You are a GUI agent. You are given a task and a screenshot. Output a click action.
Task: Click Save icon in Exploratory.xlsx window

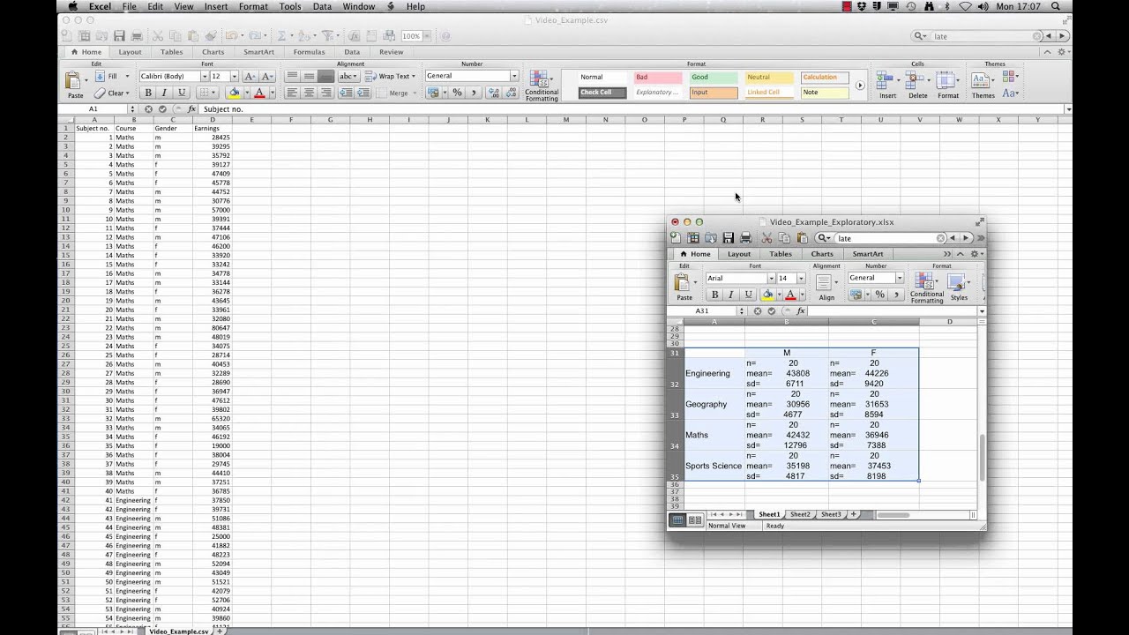728,238
